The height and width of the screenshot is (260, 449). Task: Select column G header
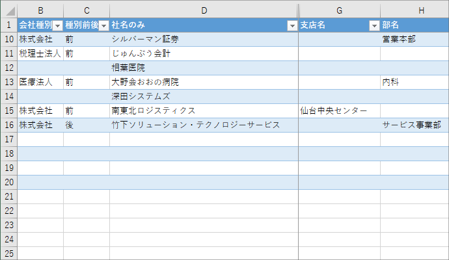tap(339, 11)
